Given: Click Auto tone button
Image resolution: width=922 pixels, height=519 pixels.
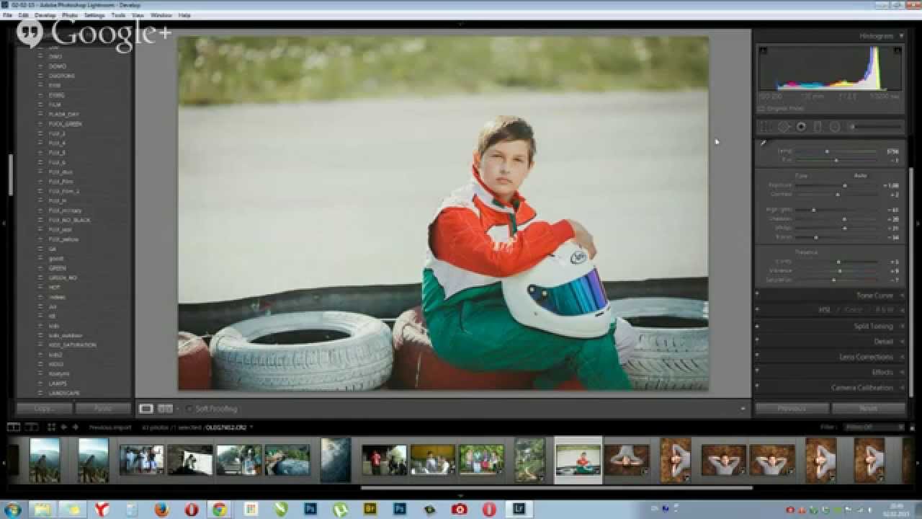Looking at the screenshot, I should 860,175.
